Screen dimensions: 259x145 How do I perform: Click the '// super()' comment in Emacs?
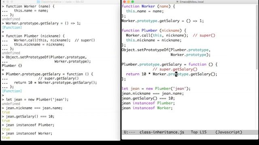point(204,35)
